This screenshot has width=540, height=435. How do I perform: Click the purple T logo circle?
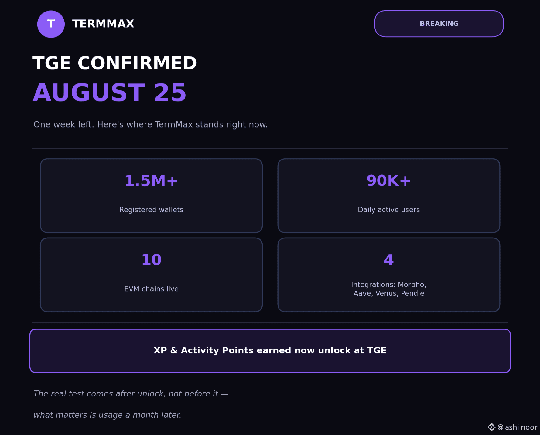tap(51, 24)
